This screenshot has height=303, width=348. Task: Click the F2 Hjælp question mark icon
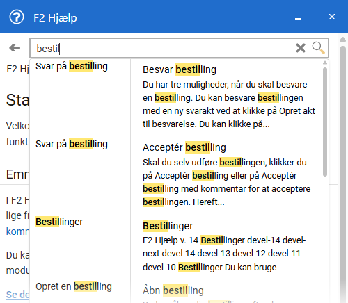17,17
